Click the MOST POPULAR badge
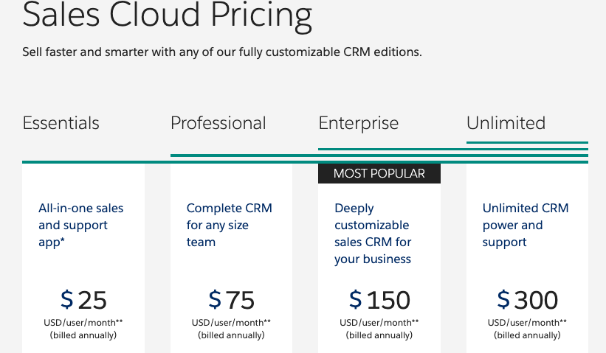Viewport: 606px width, 353px height. [x=379, y=174]
